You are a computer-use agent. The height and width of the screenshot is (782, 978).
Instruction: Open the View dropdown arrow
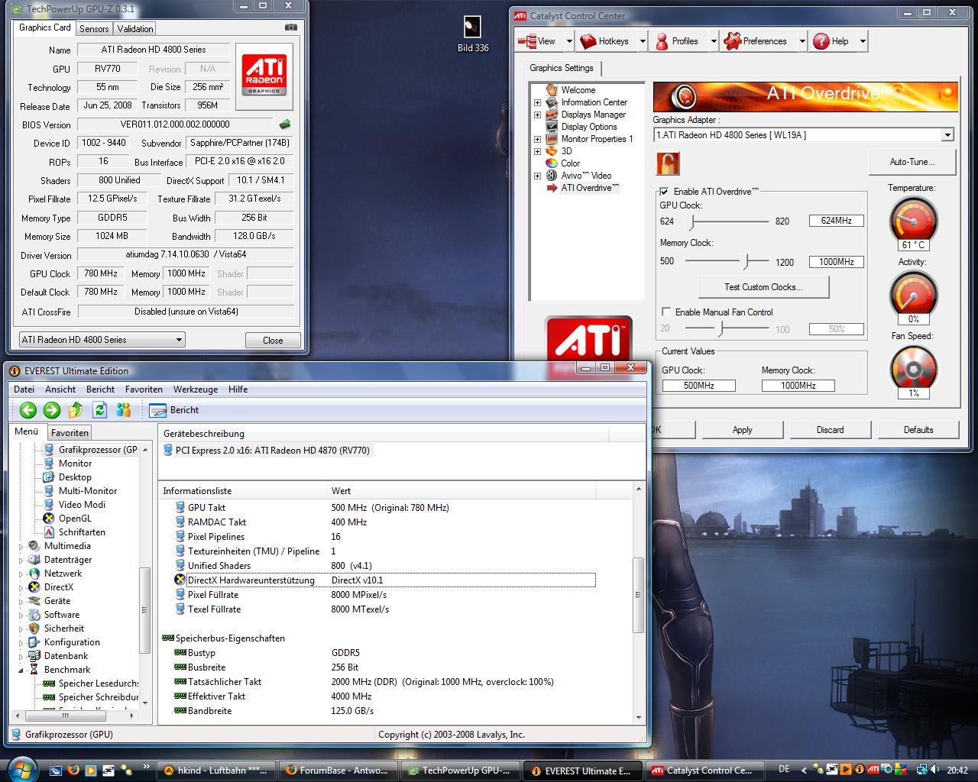(569, 41)
